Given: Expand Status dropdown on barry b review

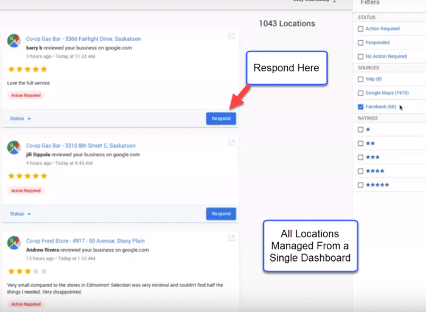Looking at the screenshot, I should (x=20, y=119).
